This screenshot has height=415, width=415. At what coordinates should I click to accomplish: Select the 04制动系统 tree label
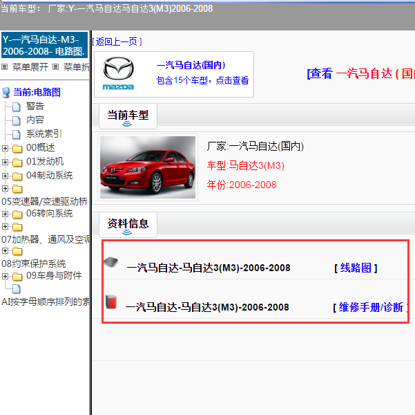[x=50, y=175]
